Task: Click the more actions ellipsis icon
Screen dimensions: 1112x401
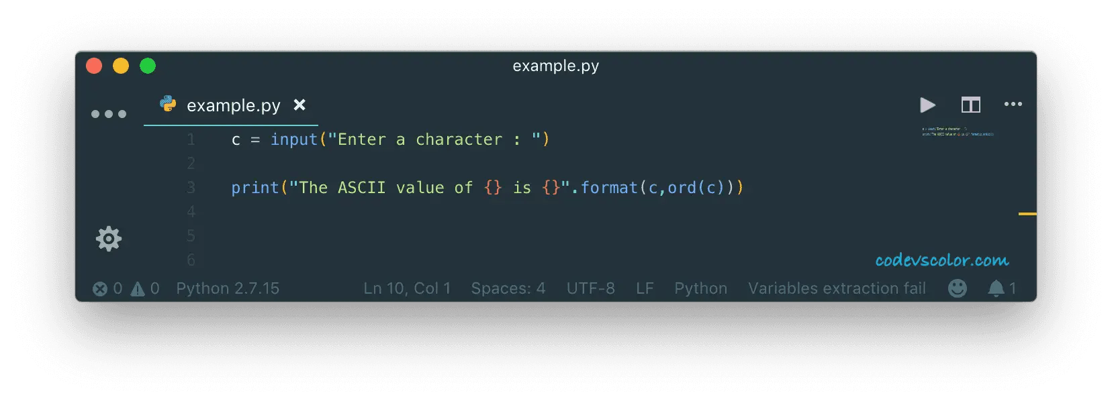Action: pos(1014,105)
